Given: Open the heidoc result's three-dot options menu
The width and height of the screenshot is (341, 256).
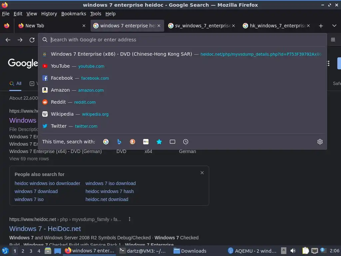Looking at the screenshot, I should (130, 219).
